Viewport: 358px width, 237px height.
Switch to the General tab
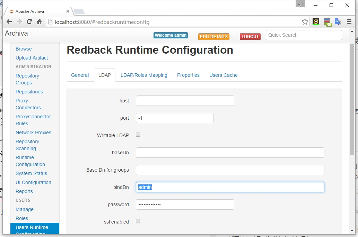click(80, 75)
